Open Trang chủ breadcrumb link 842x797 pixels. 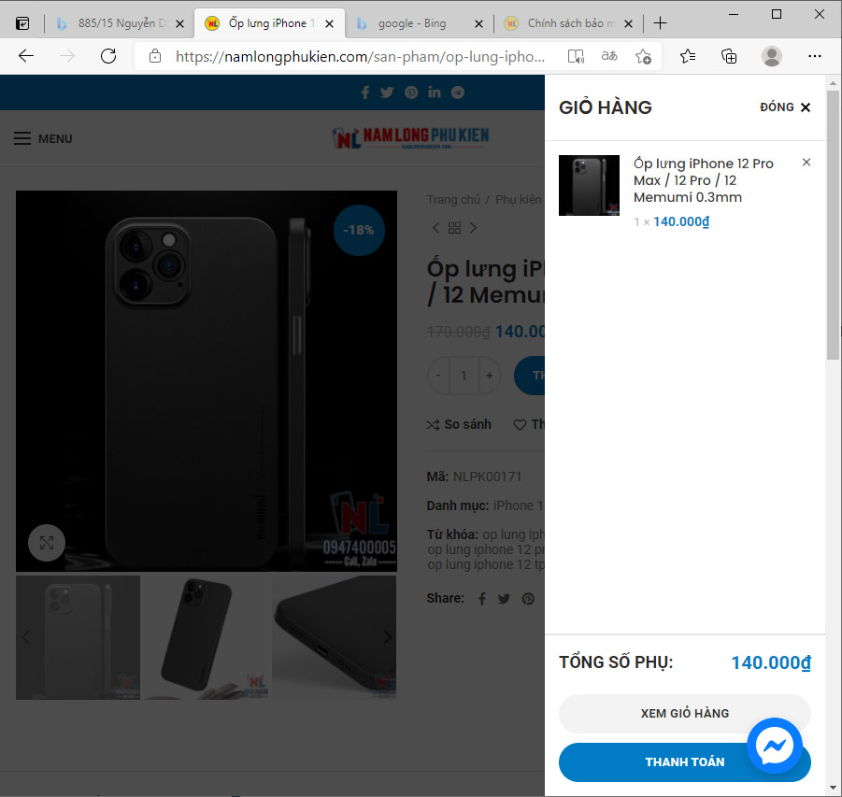[453, 200]
